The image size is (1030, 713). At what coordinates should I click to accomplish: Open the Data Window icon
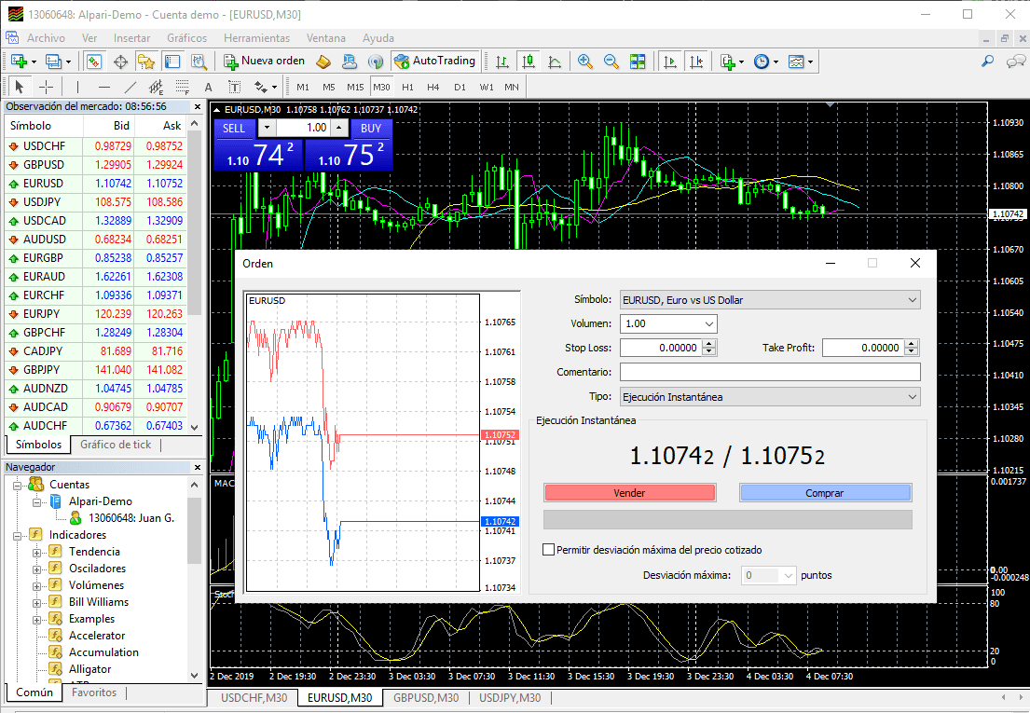point(120,62)
